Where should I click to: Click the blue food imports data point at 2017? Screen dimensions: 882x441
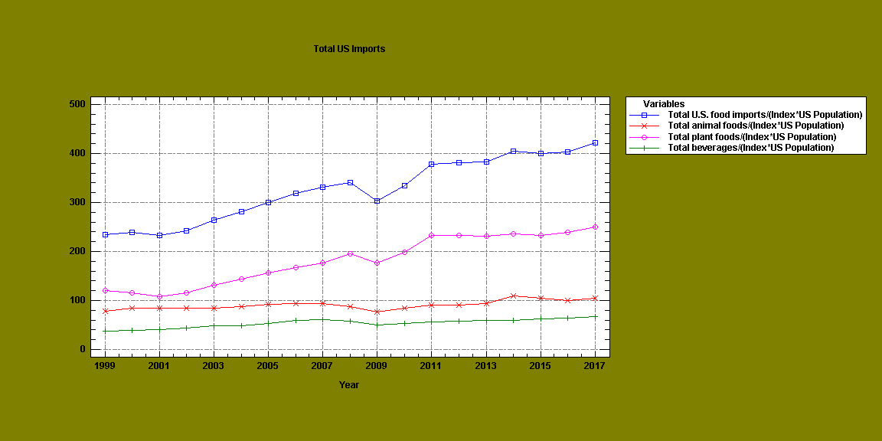[595, 142]
